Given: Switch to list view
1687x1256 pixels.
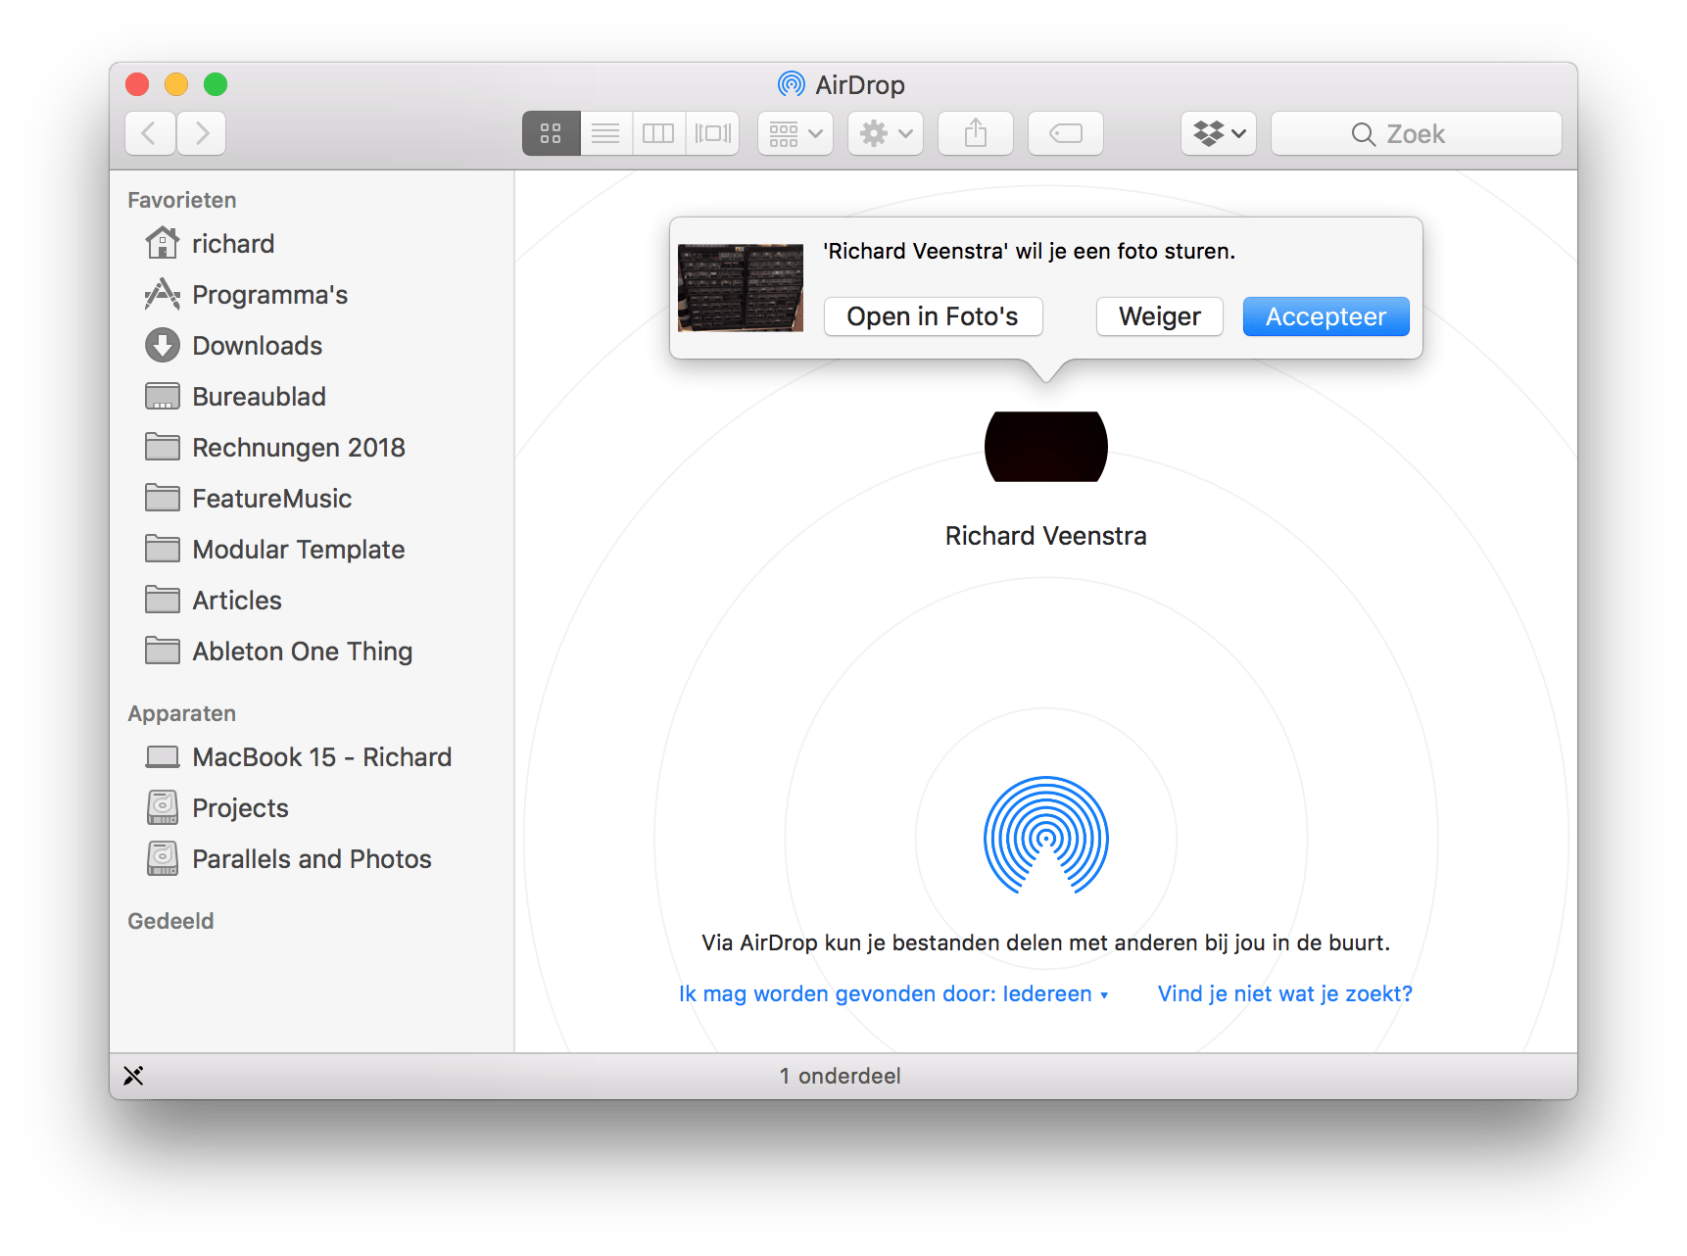Looking at the screenshot, I should click(606, 133).
